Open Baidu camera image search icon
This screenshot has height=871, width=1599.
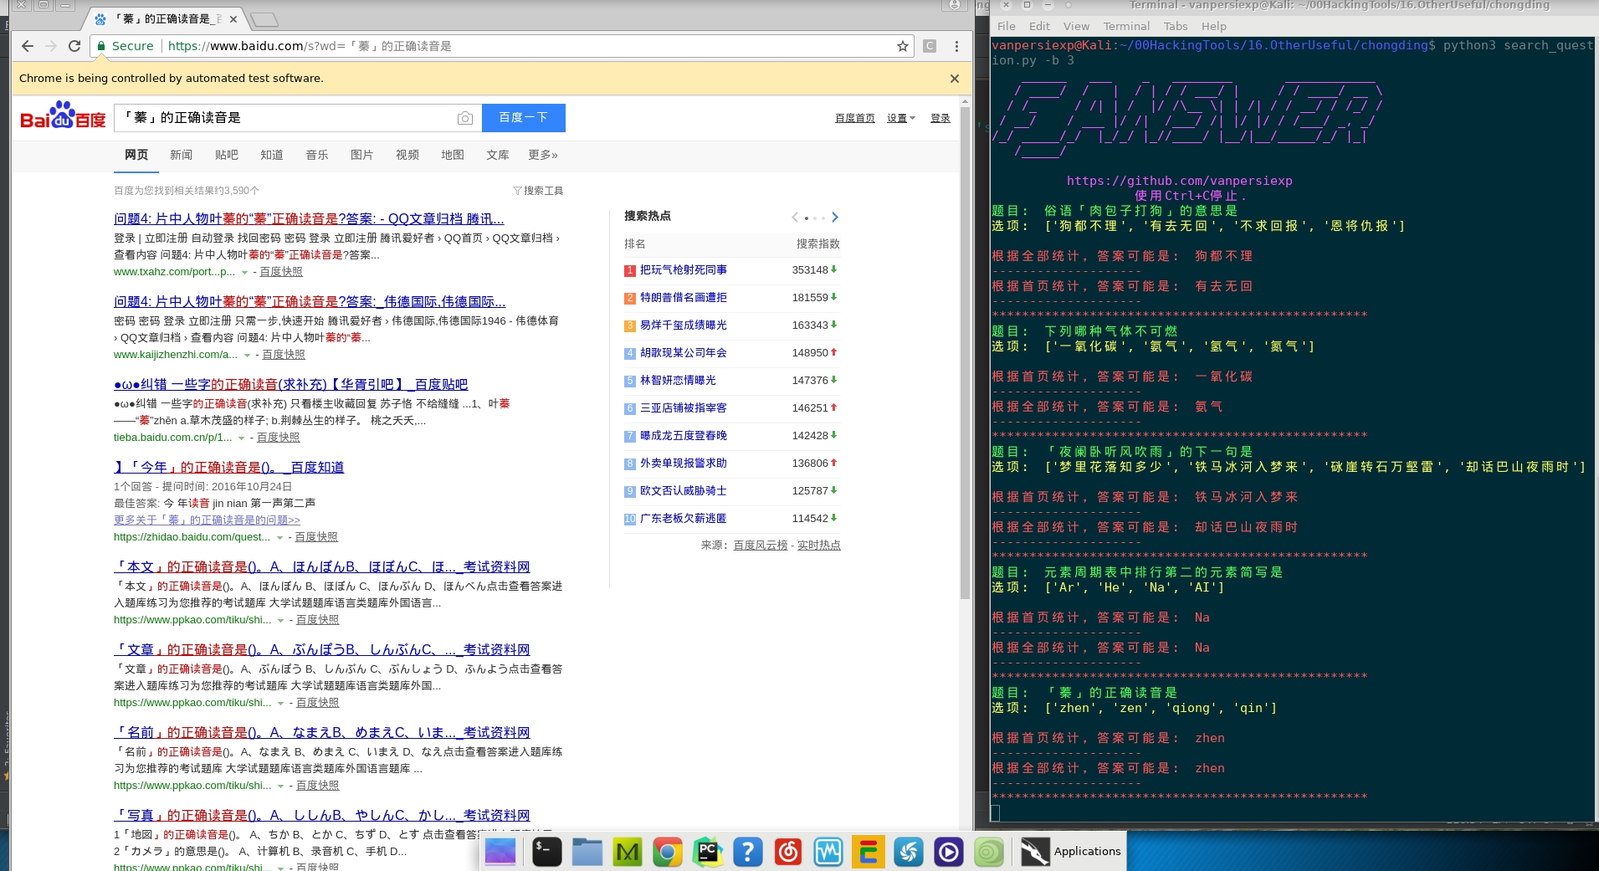465,118
